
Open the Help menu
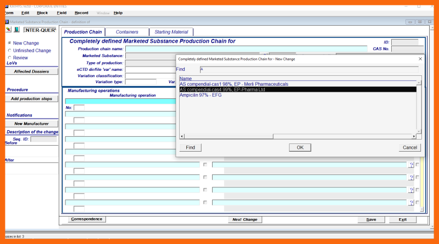click(118, 13)
